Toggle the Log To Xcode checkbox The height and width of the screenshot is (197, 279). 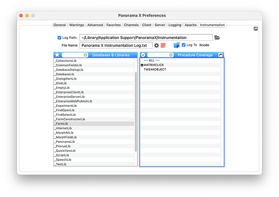184,45
